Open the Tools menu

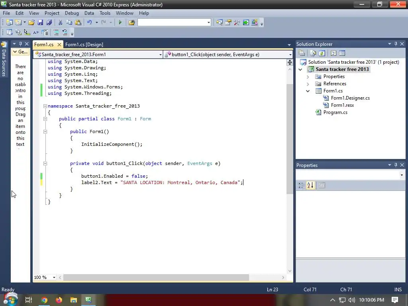105,13
